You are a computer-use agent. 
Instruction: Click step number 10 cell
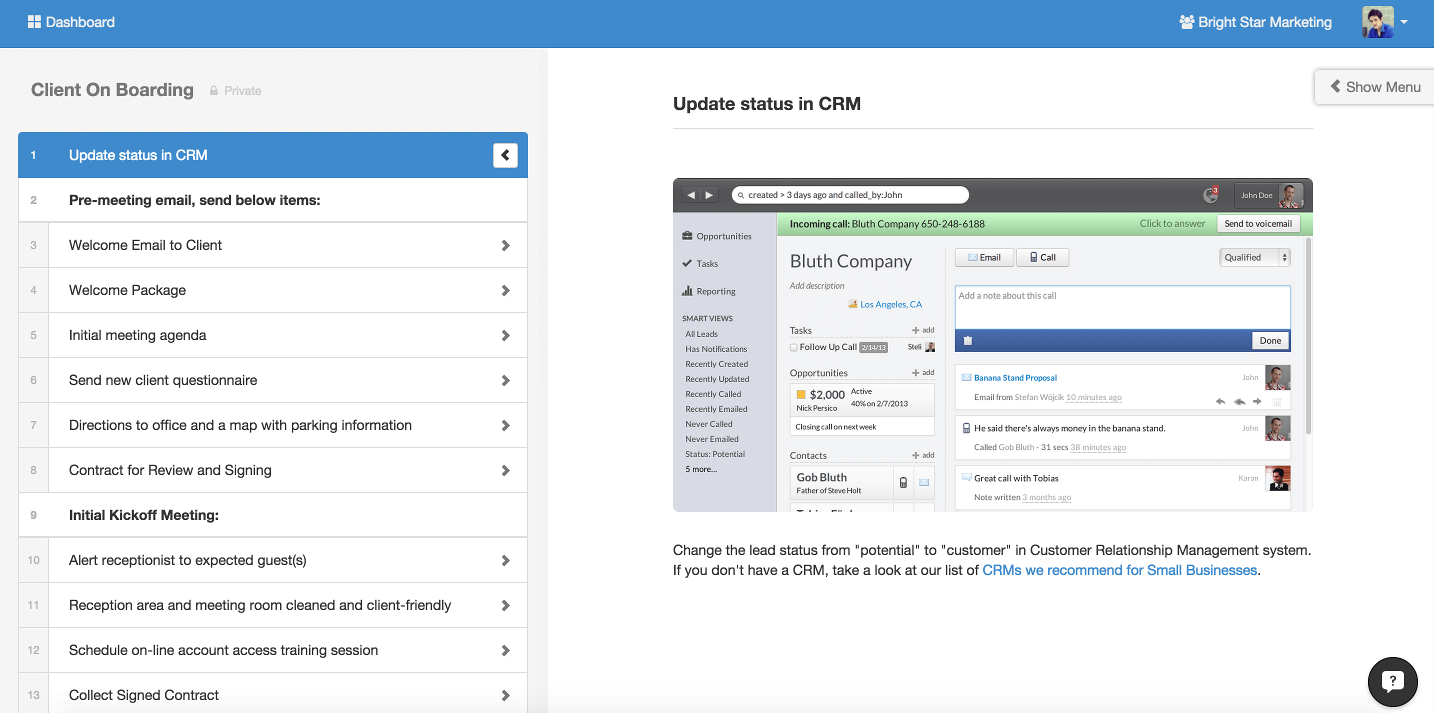point(33,560)
